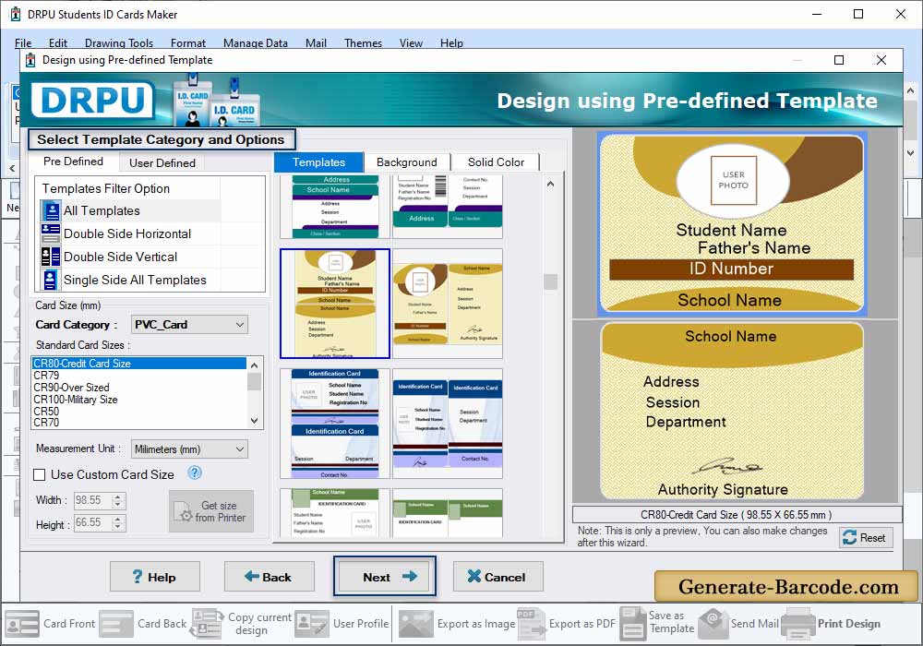
Task: Switch to the User Defined tab
Action: [162, 163]
